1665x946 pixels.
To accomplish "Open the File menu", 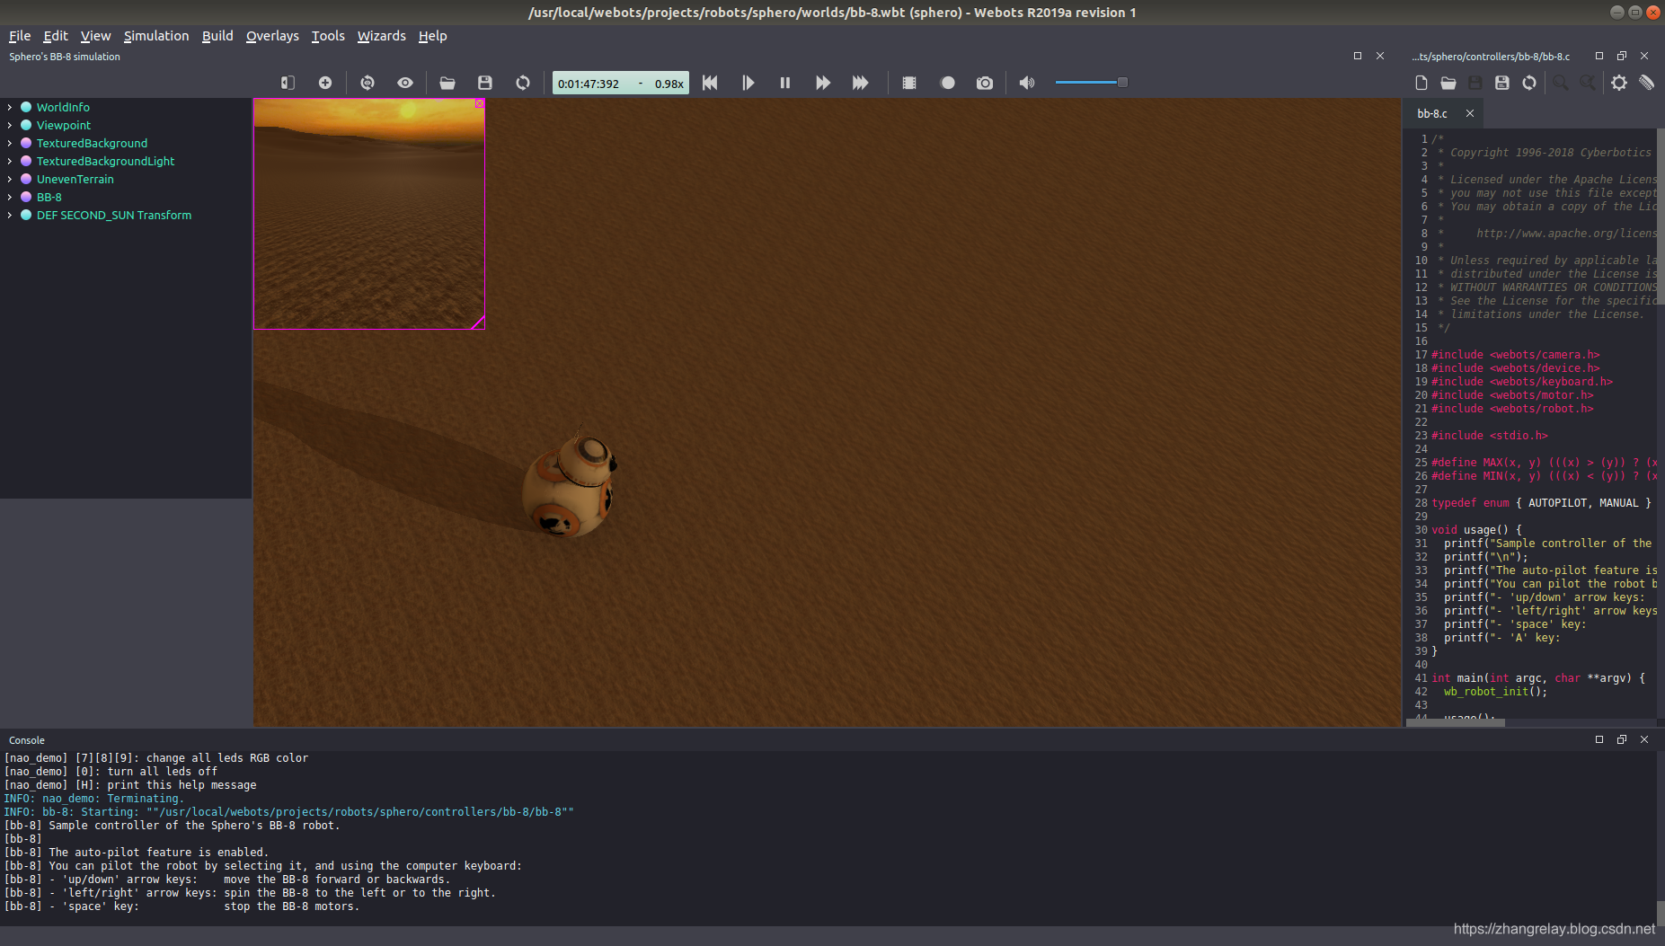I will [20, 36].
